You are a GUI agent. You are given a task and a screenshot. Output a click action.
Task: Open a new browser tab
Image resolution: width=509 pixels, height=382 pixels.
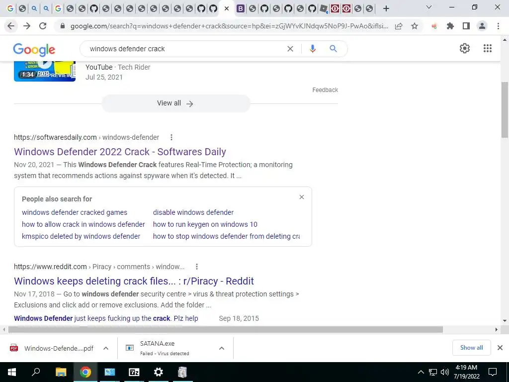click(x=386, y=8)
